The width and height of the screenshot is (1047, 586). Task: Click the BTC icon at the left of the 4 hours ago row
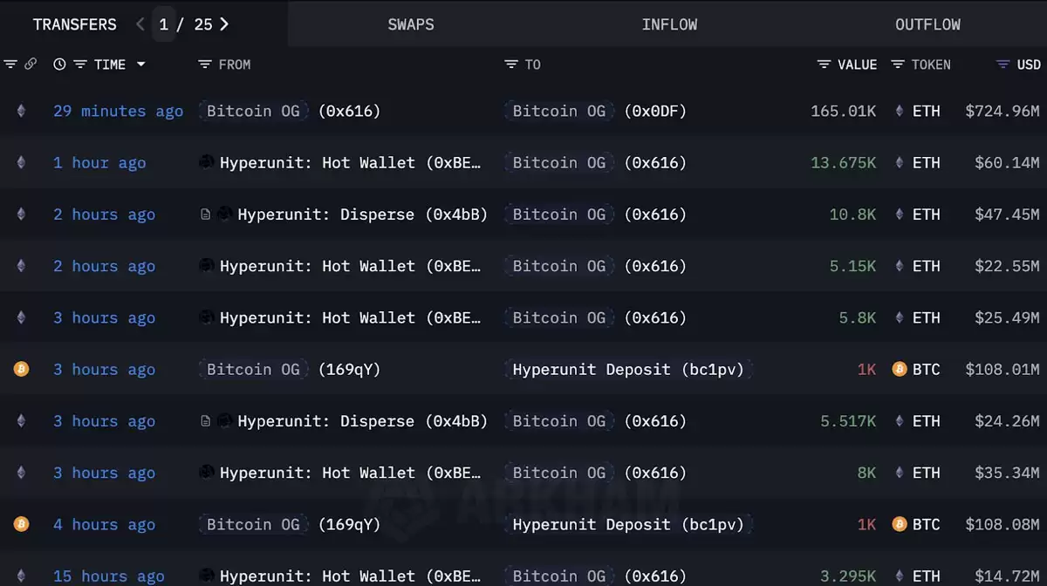pos(22,524)
